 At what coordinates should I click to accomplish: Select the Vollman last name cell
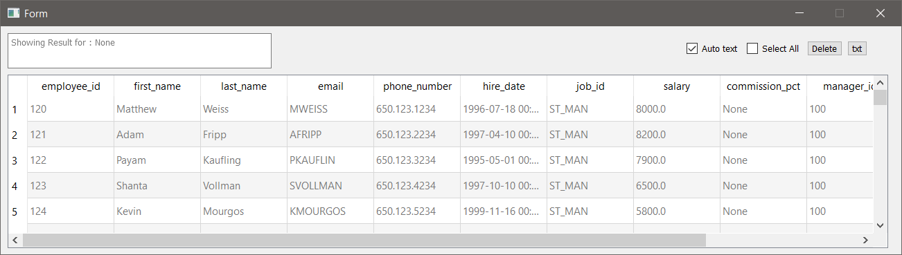pyautogui.click(x=244, y=186)
